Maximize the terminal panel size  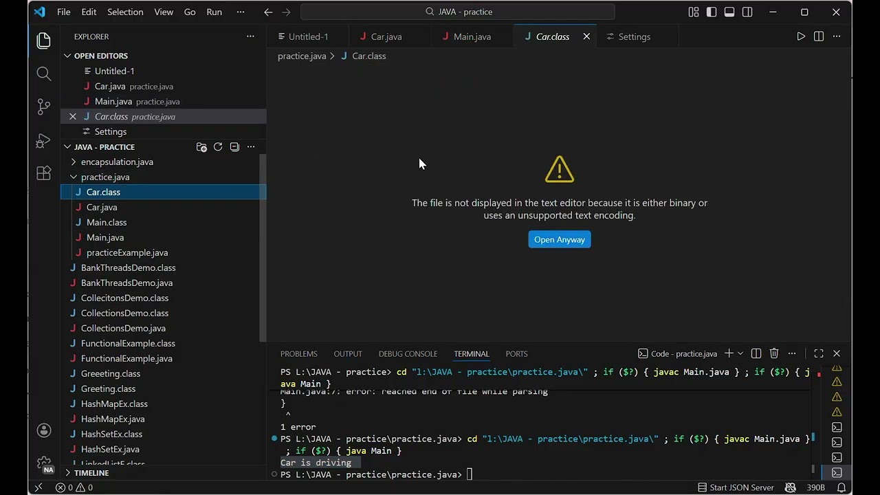pyautogui.click(x=819, y=353)
